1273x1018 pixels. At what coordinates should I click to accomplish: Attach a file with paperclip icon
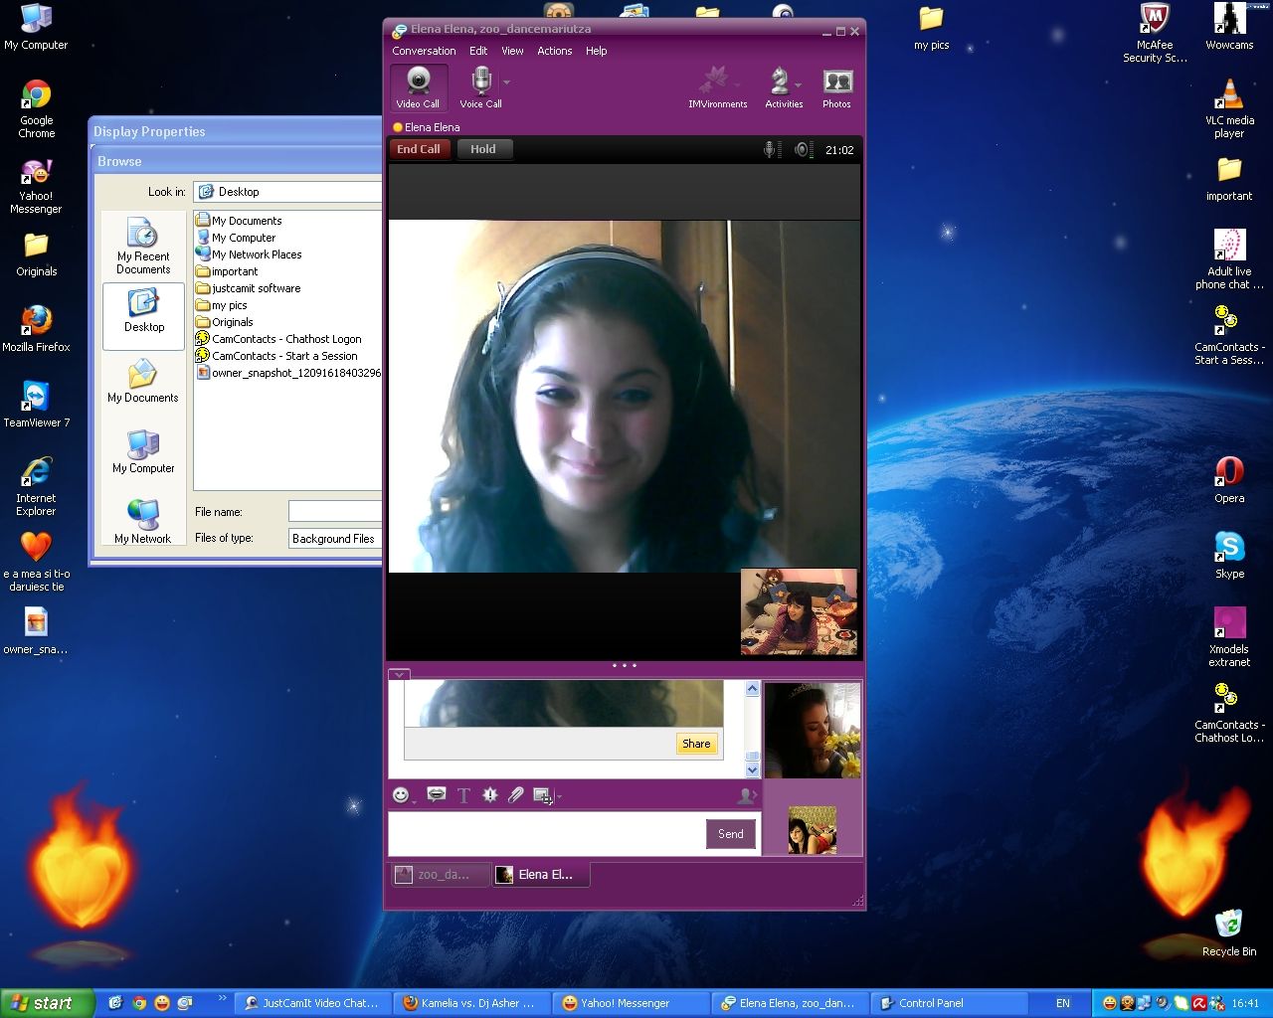tap(515, 795)
